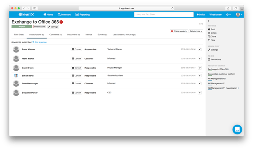
Task: Edit Simon Berth's subscription
Action: [x=200, y=75]
